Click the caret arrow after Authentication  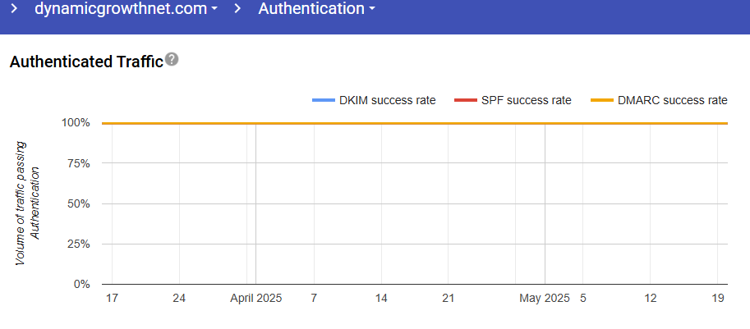(x=372, y=10)
